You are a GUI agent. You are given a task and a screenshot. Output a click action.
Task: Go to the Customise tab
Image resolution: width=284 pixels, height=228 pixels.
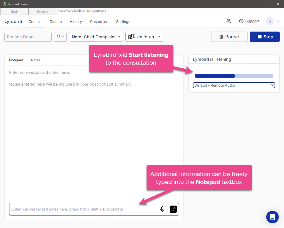(x=99, y=22)
